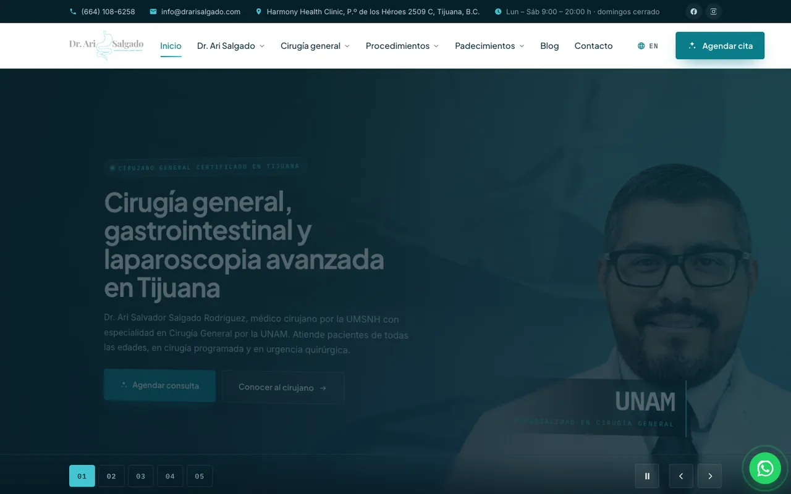The image size is (791, 494).
Task: Expand the Dr. Ari Salgado menu chevron
Action: 262,46
